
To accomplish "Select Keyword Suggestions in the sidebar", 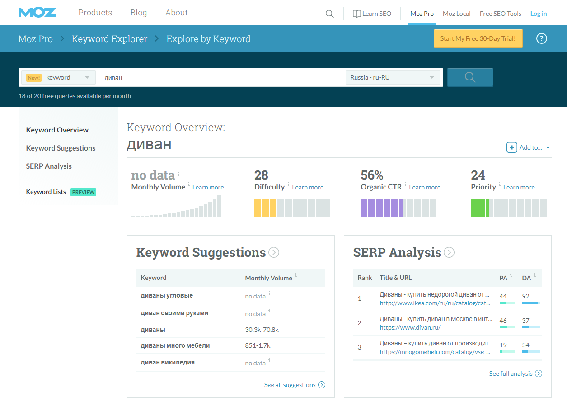I will point(61,148).
